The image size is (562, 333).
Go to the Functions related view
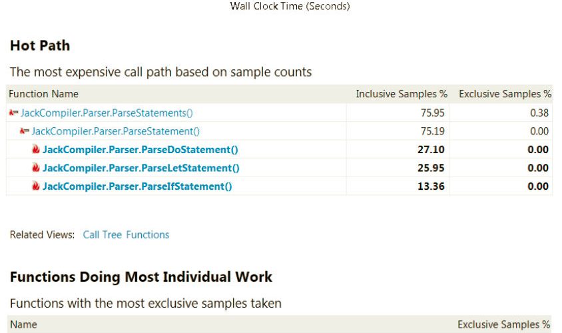click(x=147, y=234)
